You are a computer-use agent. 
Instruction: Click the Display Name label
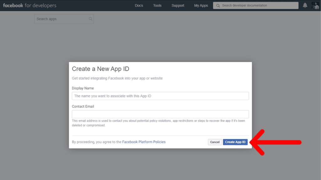[x=83, y=88]
